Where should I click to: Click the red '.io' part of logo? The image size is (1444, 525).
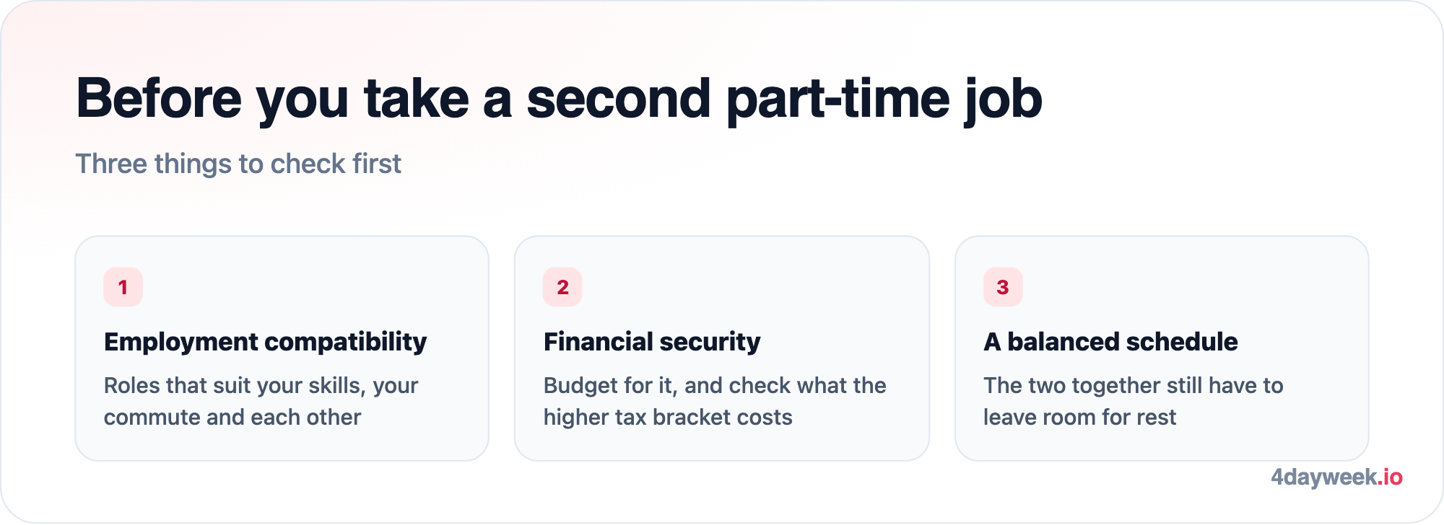(x=1390, y=477)
